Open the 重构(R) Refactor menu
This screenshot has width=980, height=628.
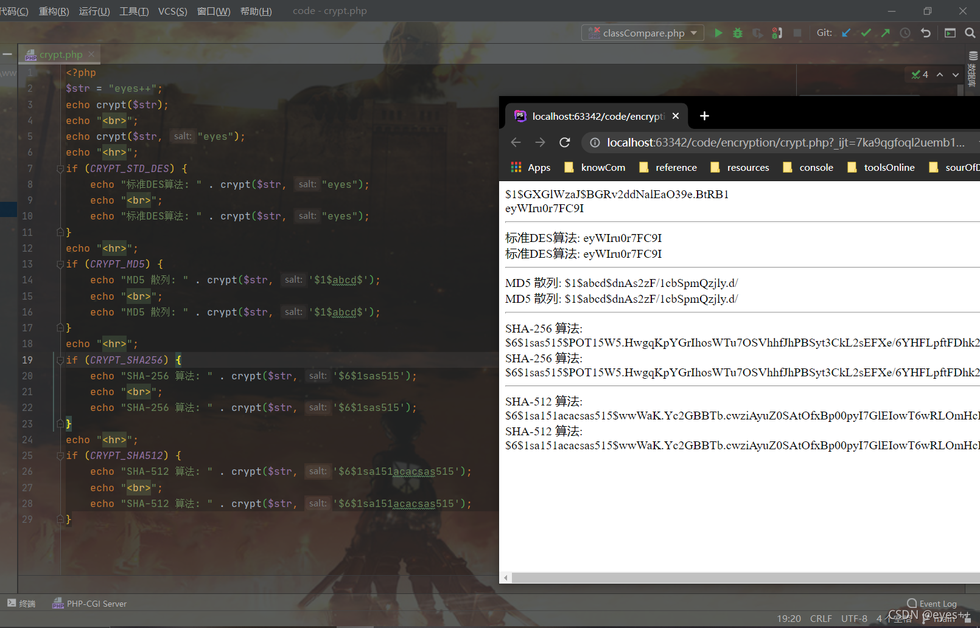(54, 11)
